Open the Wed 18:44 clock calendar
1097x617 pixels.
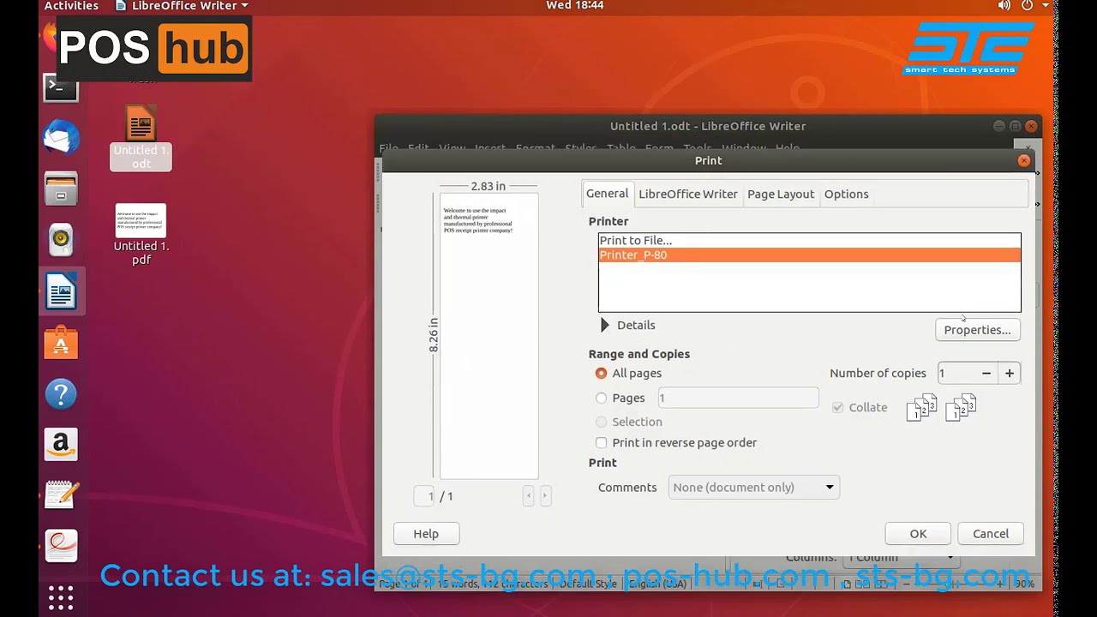(574, 6)
